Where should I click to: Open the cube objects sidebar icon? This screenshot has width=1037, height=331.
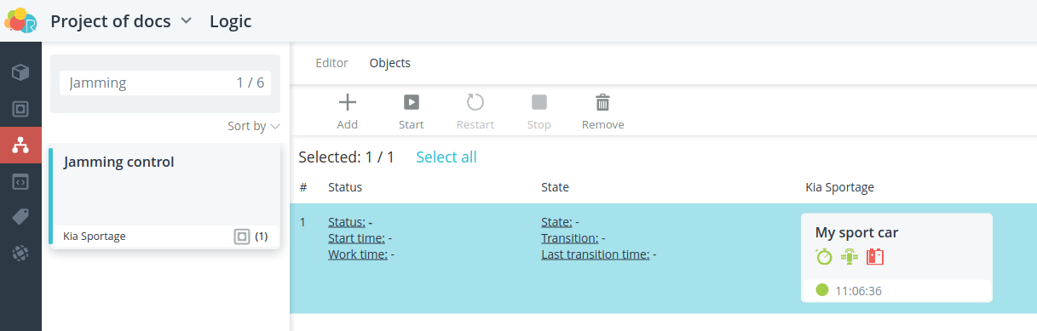click(20, 72)
